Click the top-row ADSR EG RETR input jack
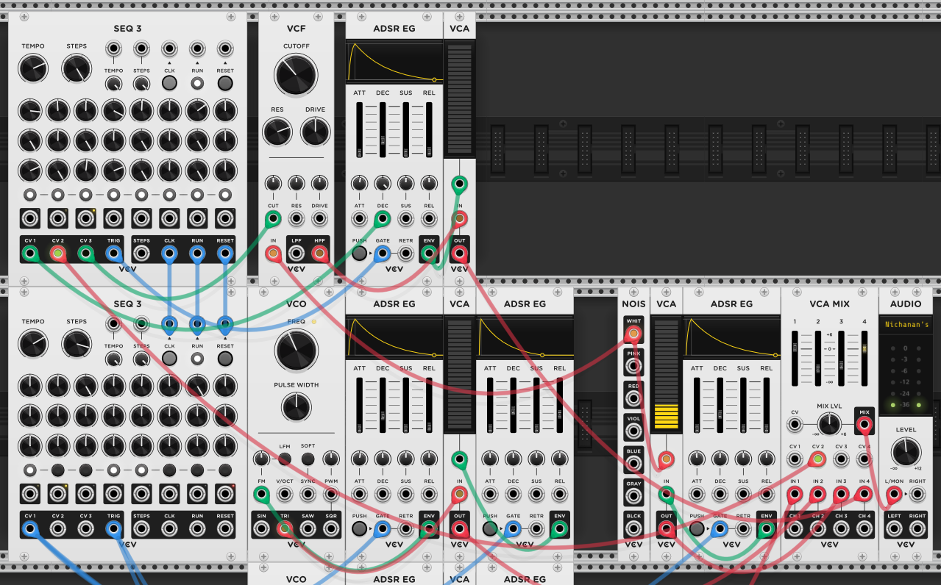This screenshot has width=941, height=585. (x=405, y=254)
